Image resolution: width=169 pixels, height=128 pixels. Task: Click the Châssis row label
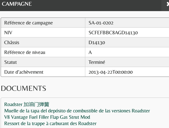click(x=12, y=43)
